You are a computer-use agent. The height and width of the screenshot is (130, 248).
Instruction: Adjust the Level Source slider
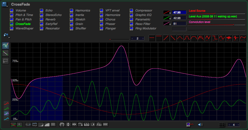click(x=217, y=13)
